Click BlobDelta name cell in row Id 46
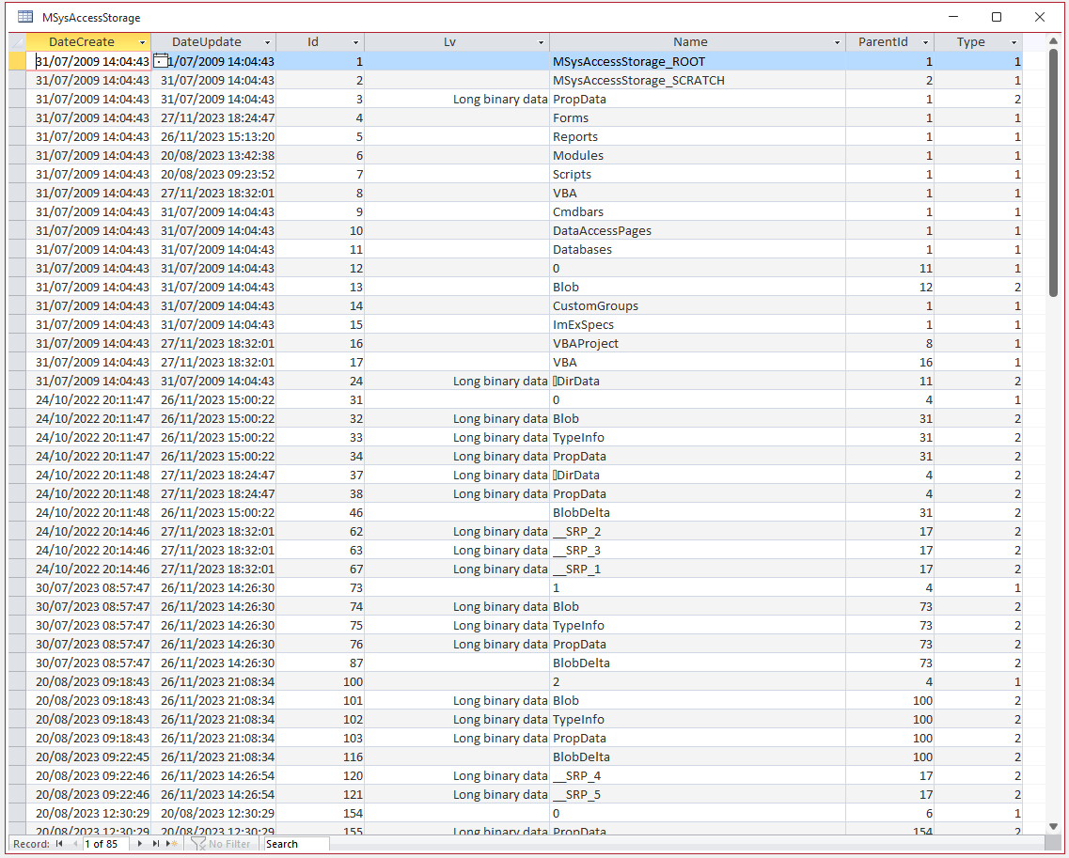Screen dimensions: 1069x858 698,513
